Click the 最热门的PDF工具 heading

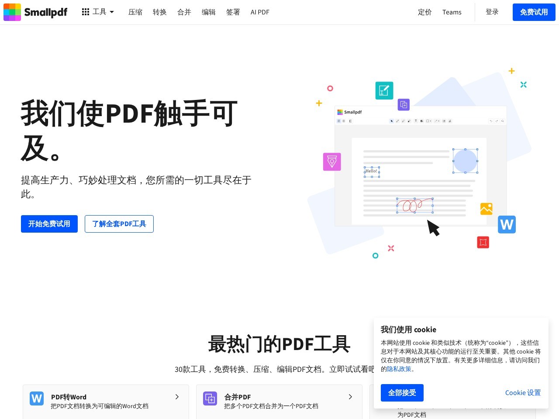coord(279,344)
